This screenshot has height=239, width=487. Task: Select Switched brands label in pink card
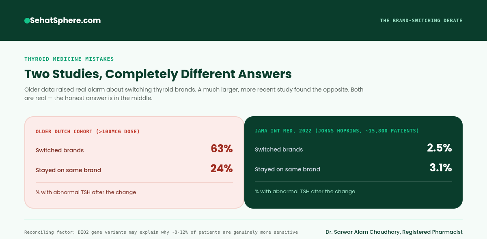60,150
